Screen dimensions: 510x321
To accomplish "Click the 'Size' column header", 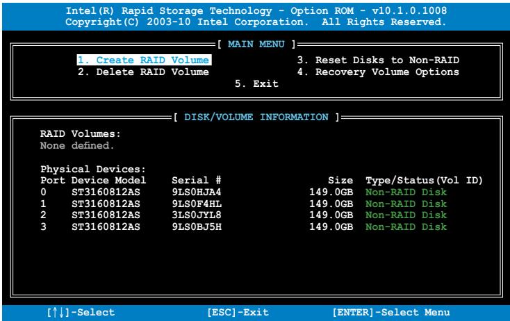I will click(340, 180).
